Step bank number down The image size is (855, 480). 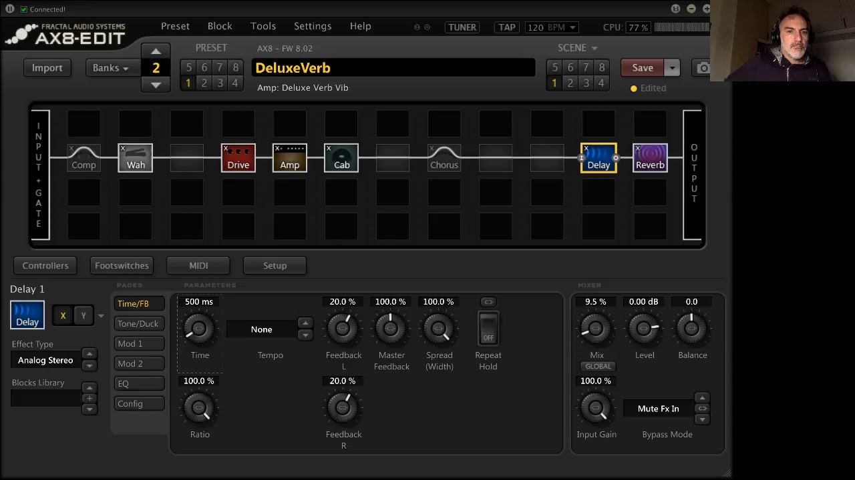[x=156, y=85]
